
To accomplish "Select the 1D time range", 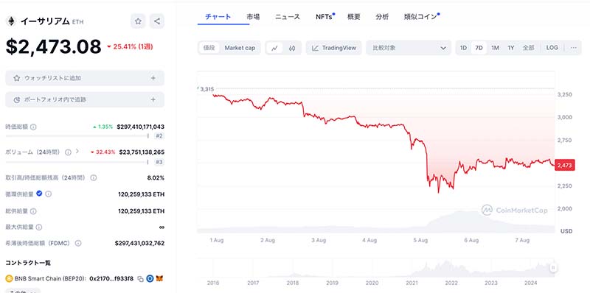I will point(464,48).
